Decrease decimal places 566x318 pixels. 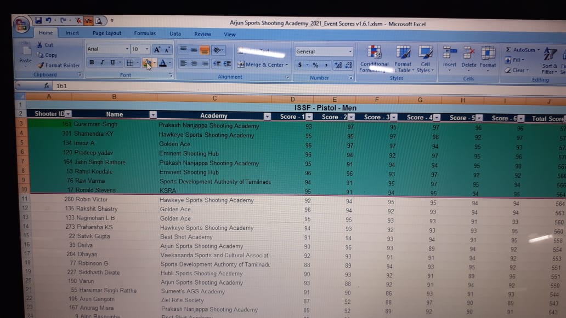[x=348, y=66]
